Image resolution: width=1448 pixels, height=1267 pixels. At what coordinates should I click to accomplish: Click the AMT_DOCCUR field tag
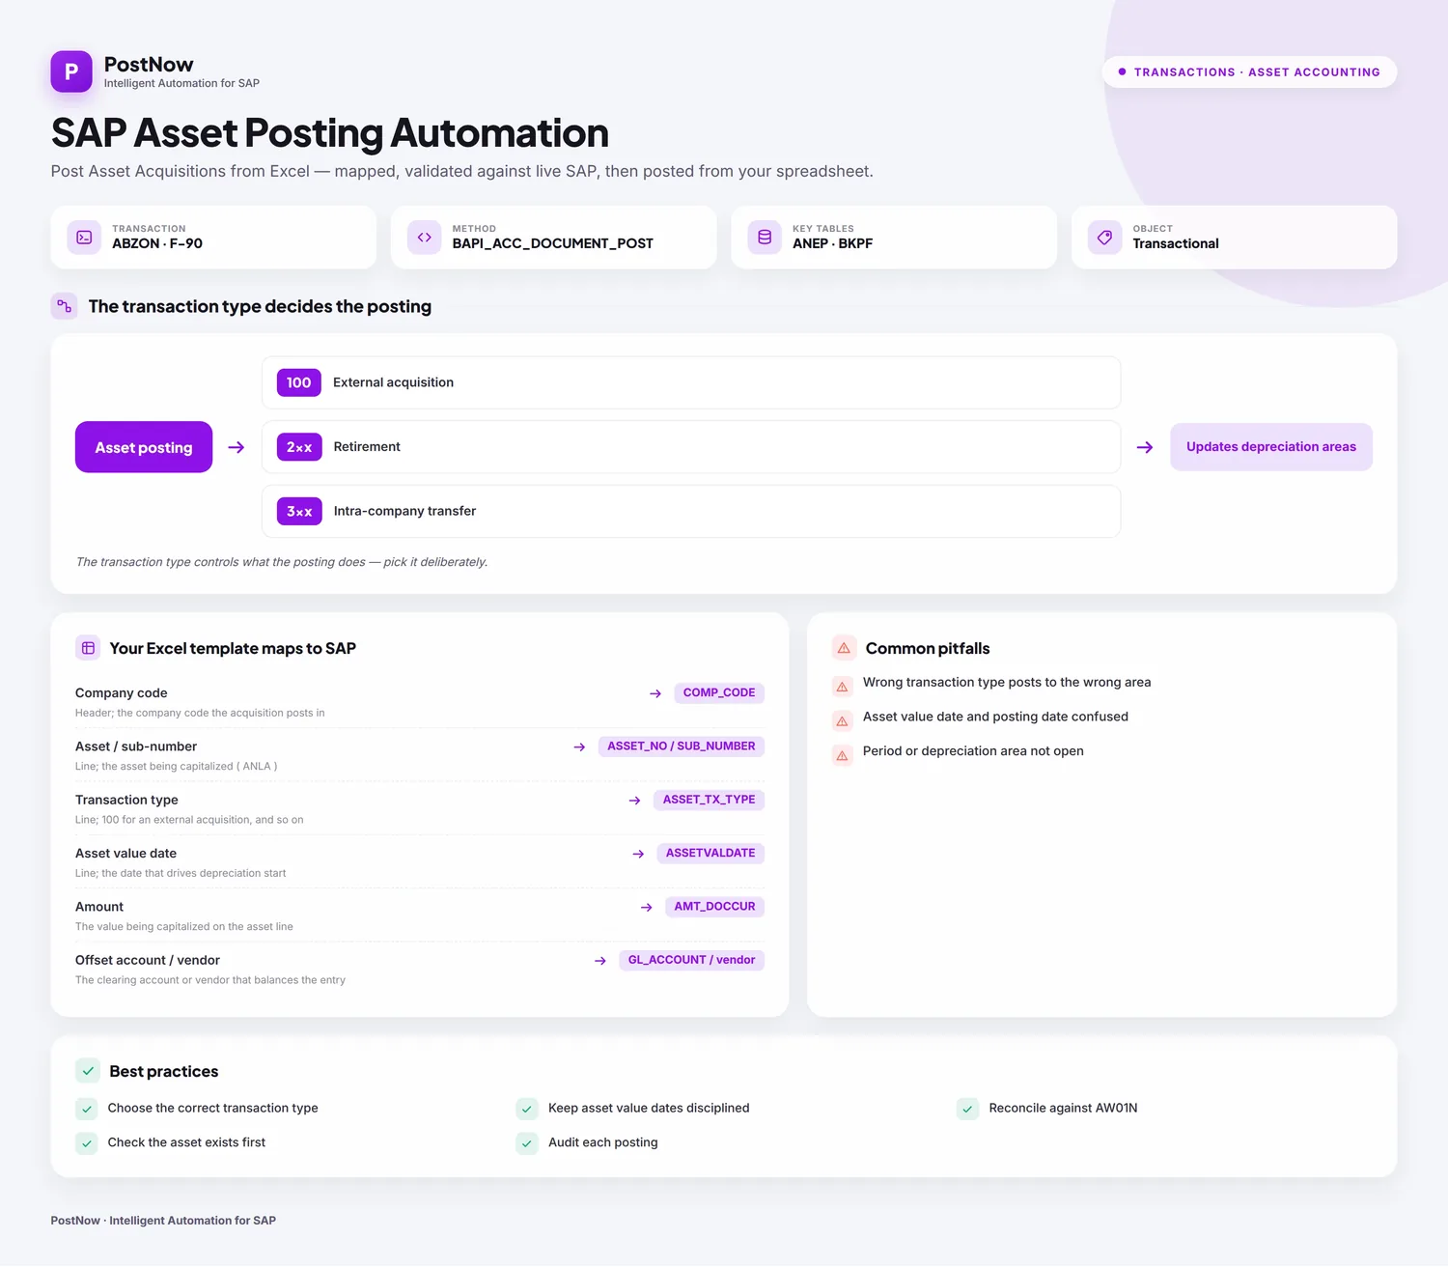click(x=714, y=907)
